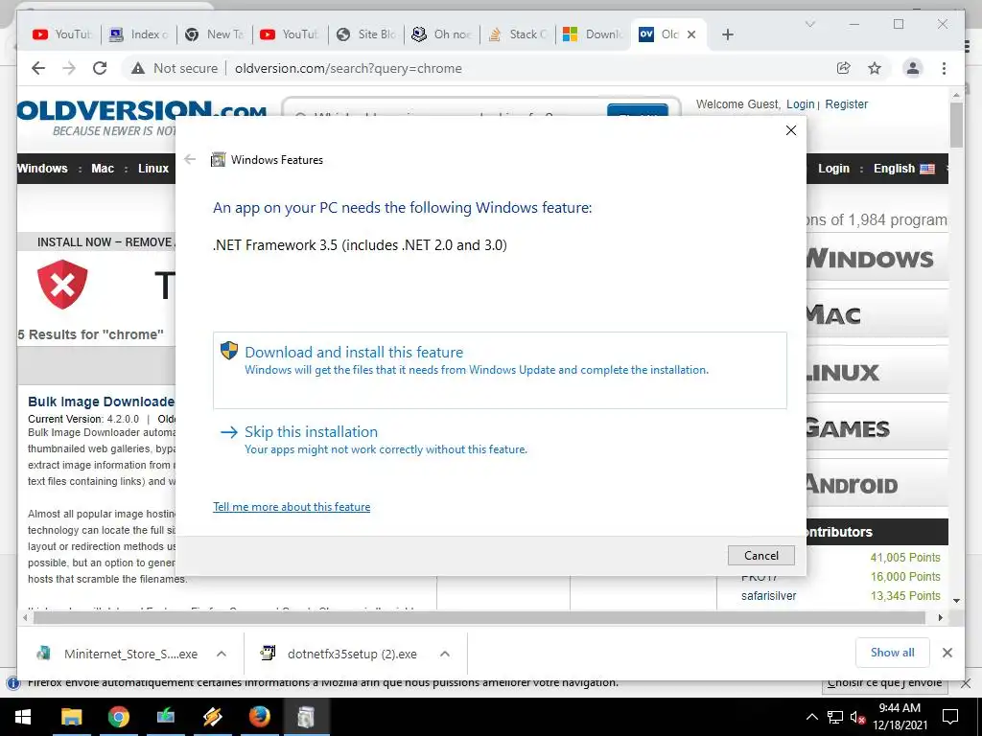Switch to the Stack Overflow tab

click(x=518, y=34)
